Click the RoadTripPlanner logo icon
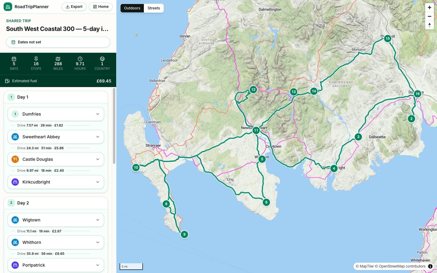 [x=8, y=7]
